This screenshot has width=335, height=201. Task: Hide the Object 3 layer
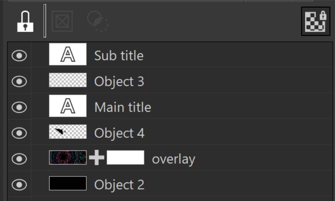point(19,81)
